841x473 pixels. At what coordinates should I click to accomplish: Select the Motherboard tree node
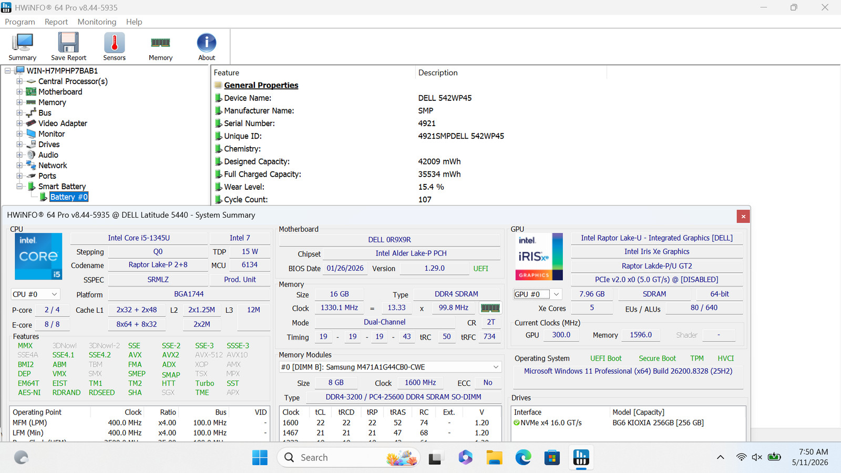60,92
